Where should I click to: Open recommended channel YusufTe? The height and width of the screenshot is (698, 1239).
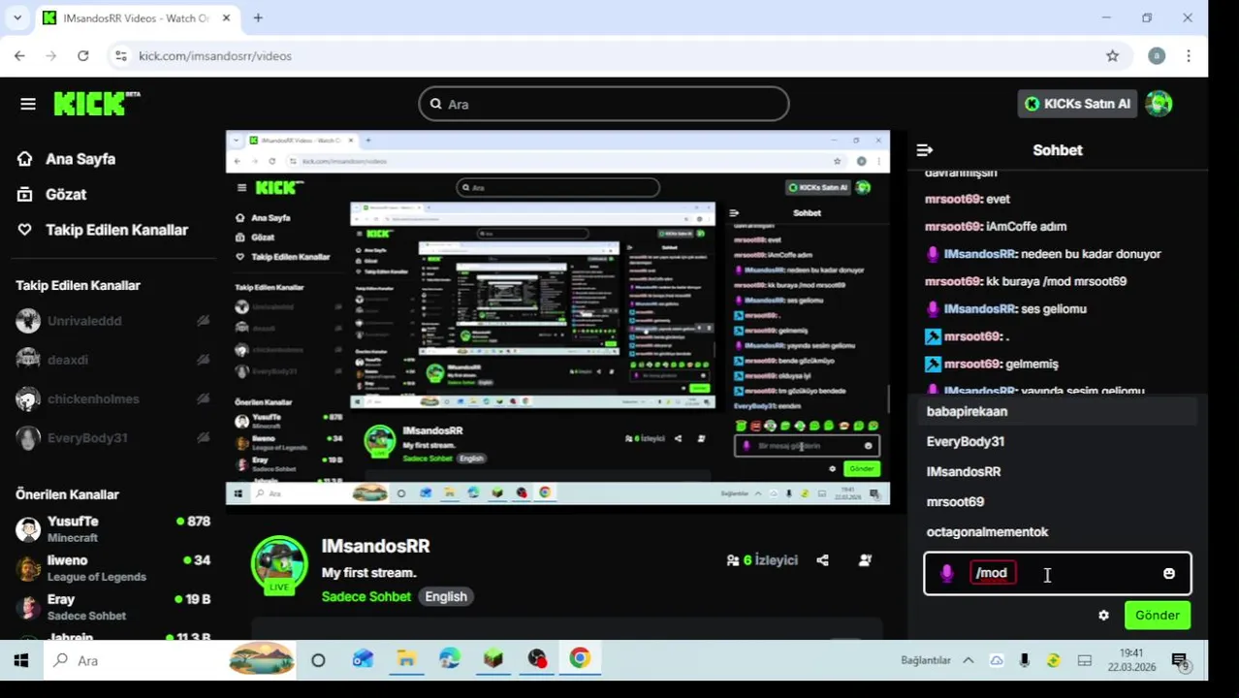[x=113, y=528]
